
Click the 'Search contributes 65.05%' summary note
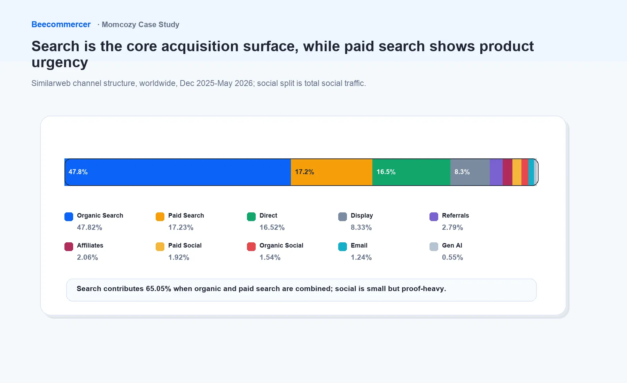[301, 290]
